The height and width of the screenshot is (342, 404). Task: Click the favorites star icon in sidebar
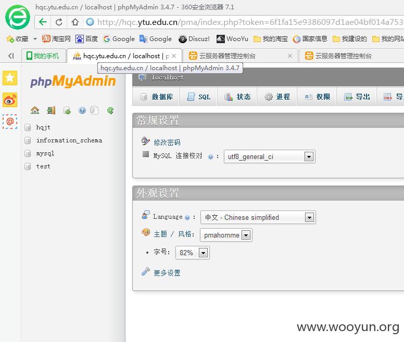(x=10, y=77)
